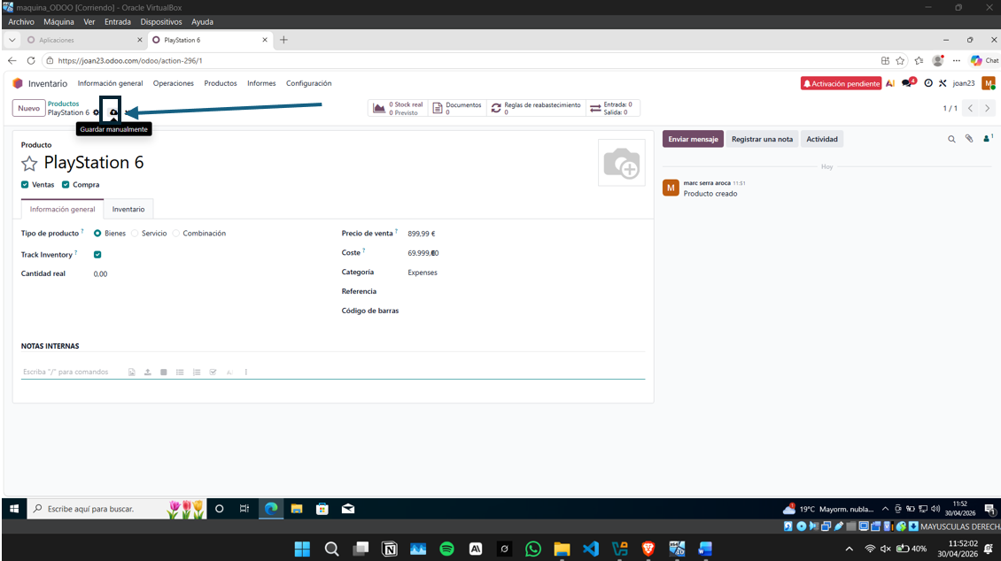Click the AI icon in the notes toolbar

tap(229, 373)
